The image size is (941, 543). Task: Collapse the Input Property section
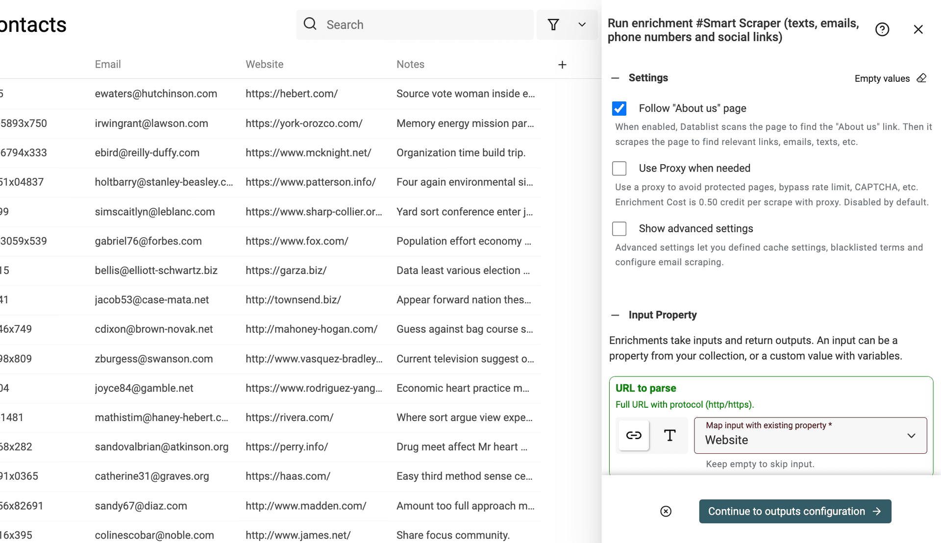click(x=615, y=315)
